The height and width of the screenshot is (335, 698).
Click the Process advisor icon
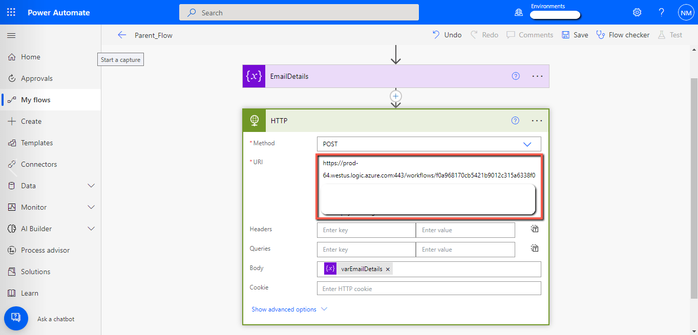[x=12, y=250]
